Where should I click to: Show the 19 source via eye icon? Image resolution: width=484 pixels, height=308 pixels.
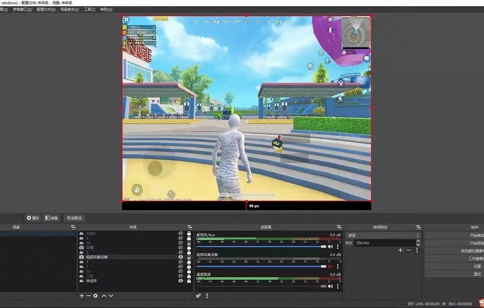(181, 243)
